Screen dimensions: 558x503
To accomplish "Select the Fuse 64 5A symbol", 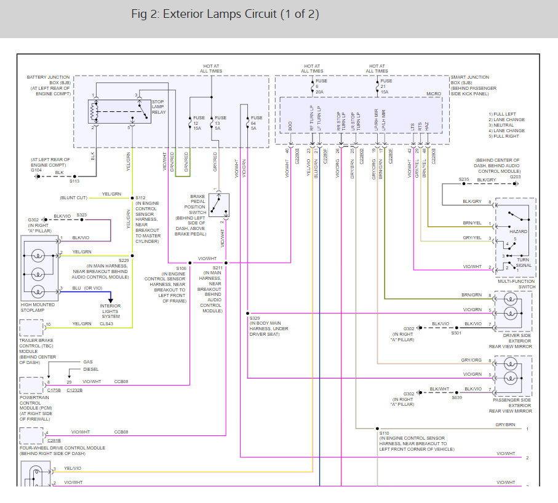I will click(x=248, y=123).
